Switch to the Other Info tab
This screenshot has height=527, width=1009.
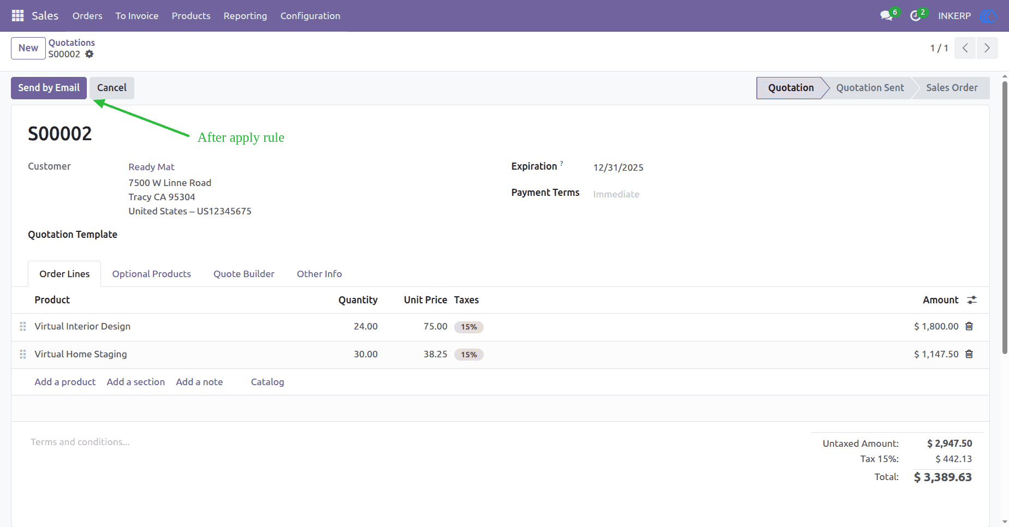click(x=319, y=274)
